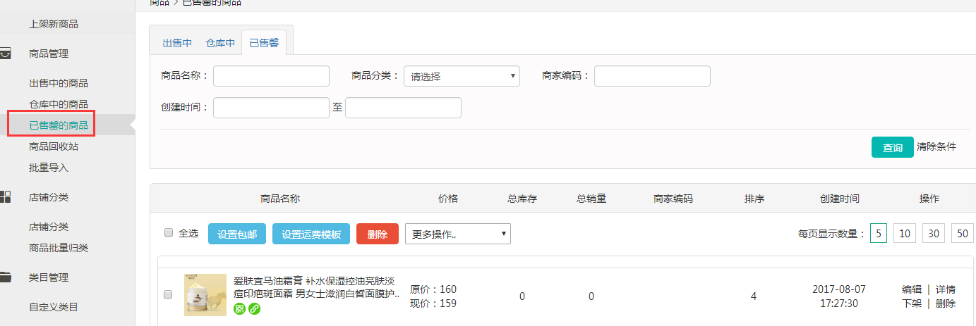The width and height of the screenshot is (976, 326).
Task: Click the green QR code icon under product
Action: click(240, 310)
